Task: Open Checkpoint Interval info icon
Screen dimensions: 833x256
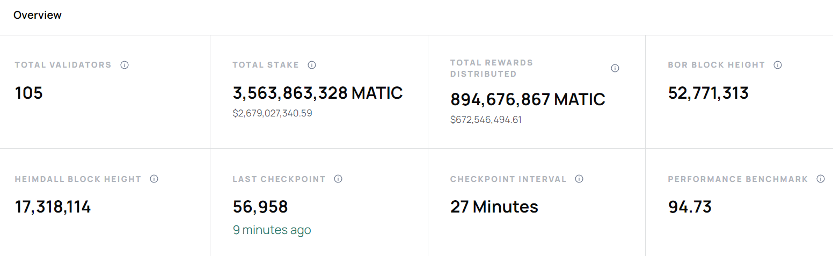Action: click(579, 179)
